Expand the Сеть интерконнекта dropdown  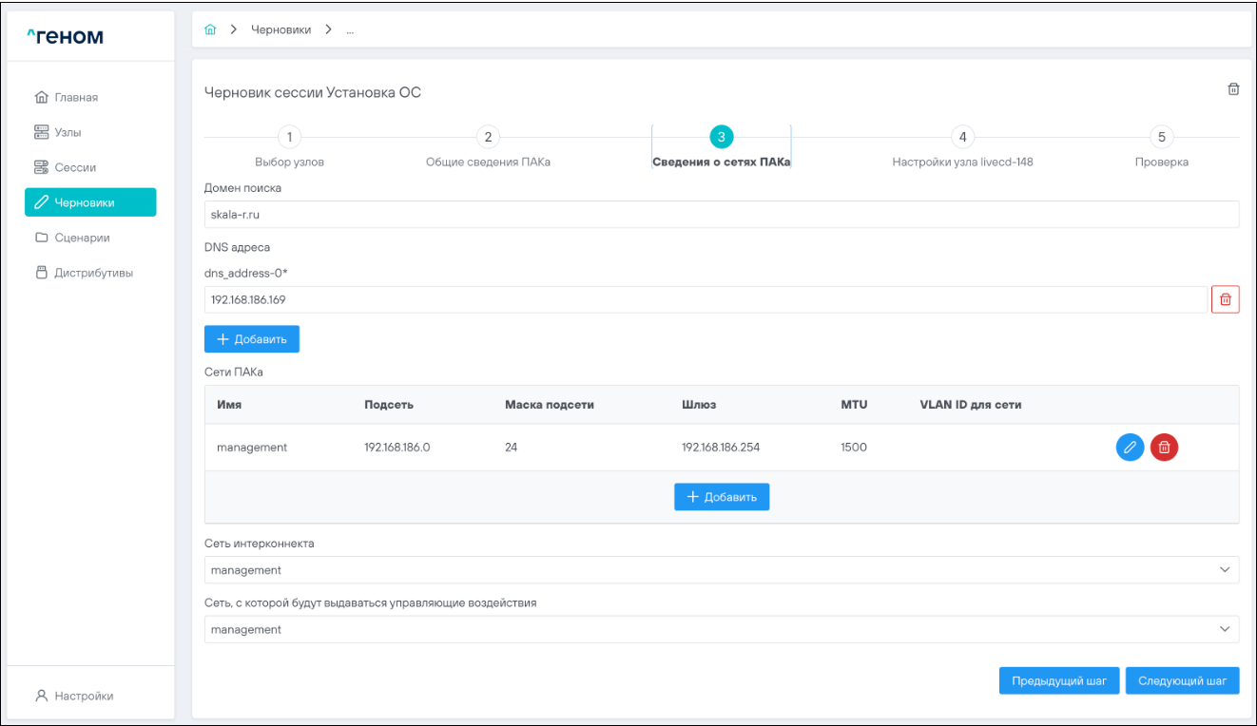pos(721,570)
